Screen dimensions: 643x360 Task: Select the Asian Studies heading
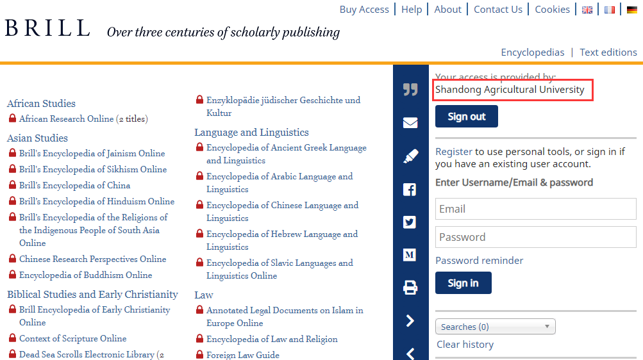[x=37, y=138]
